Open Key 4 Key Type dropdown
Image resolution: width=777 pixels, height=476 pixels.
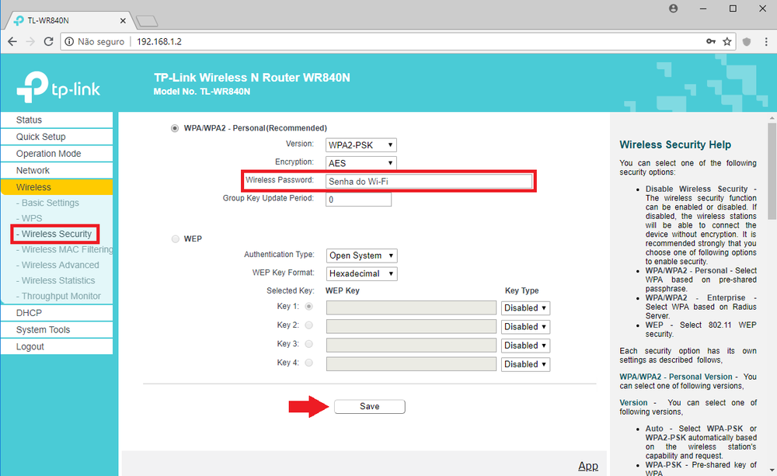coord(525,364)
